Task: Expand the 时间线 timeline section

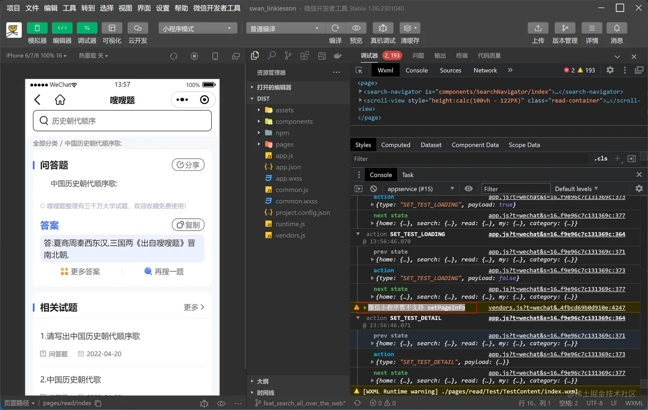Action: [x=299, y=392]
